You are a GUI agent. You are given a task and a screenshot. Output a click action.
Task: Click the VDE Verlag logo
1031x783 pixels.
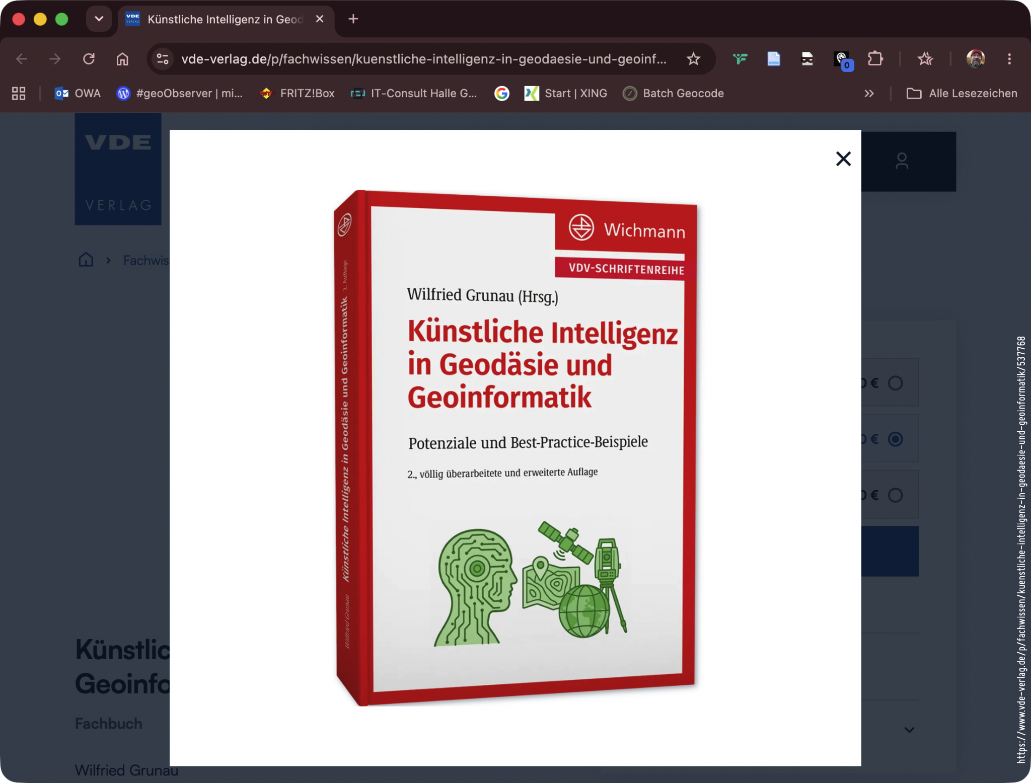click(x=118, y=169)
